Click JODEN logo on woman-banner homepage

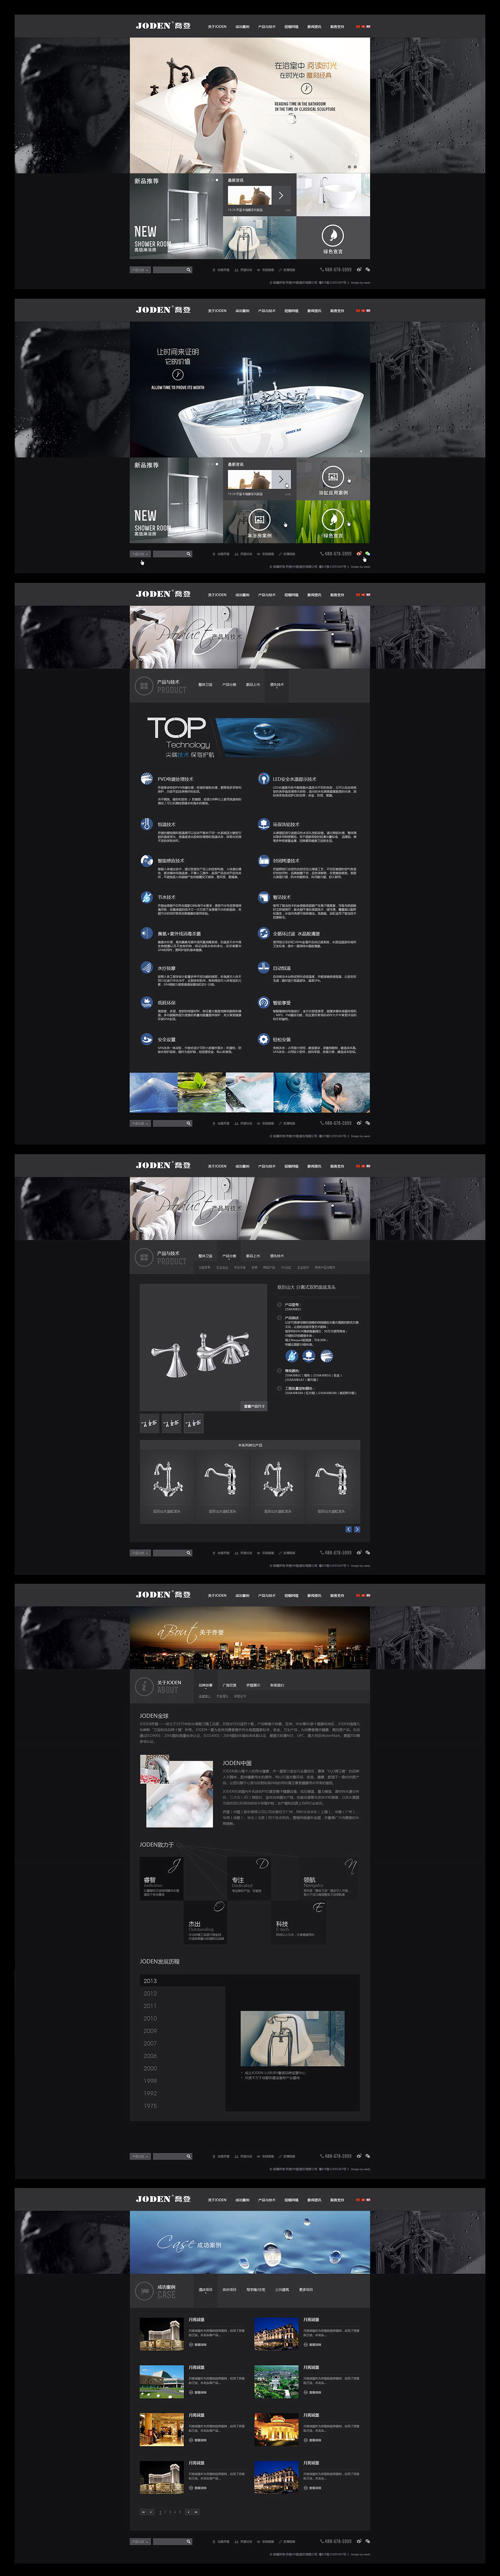[x=163, y=26]
